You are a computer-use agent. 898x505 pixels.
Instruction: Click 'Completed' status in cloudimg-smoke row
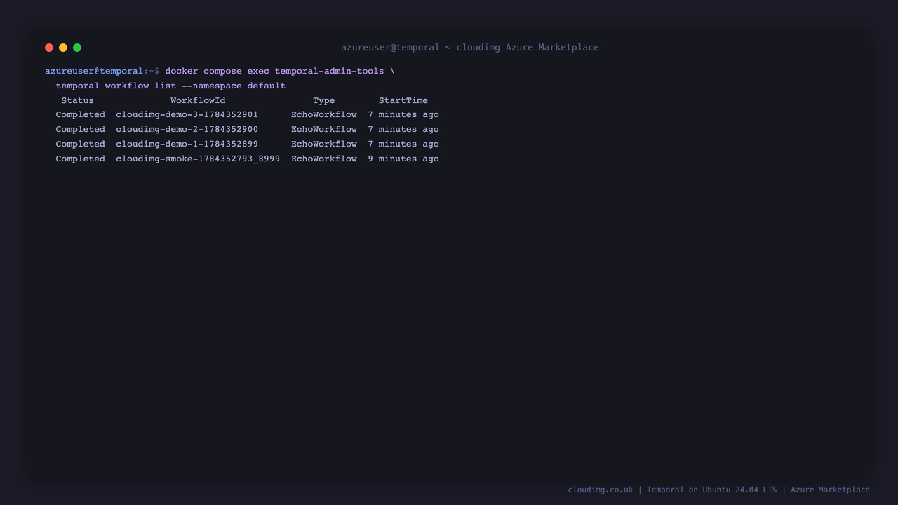[81, 159]
